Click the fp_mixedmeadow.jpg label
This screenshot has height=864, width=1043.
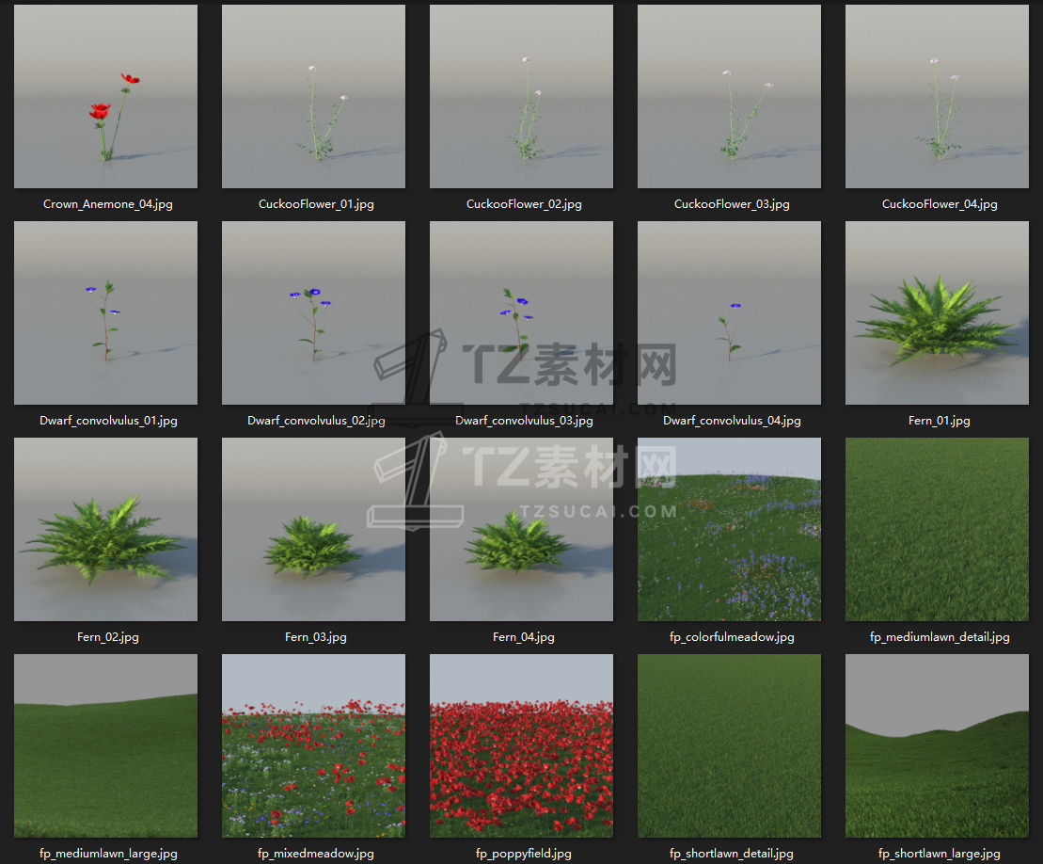point(316,854)
